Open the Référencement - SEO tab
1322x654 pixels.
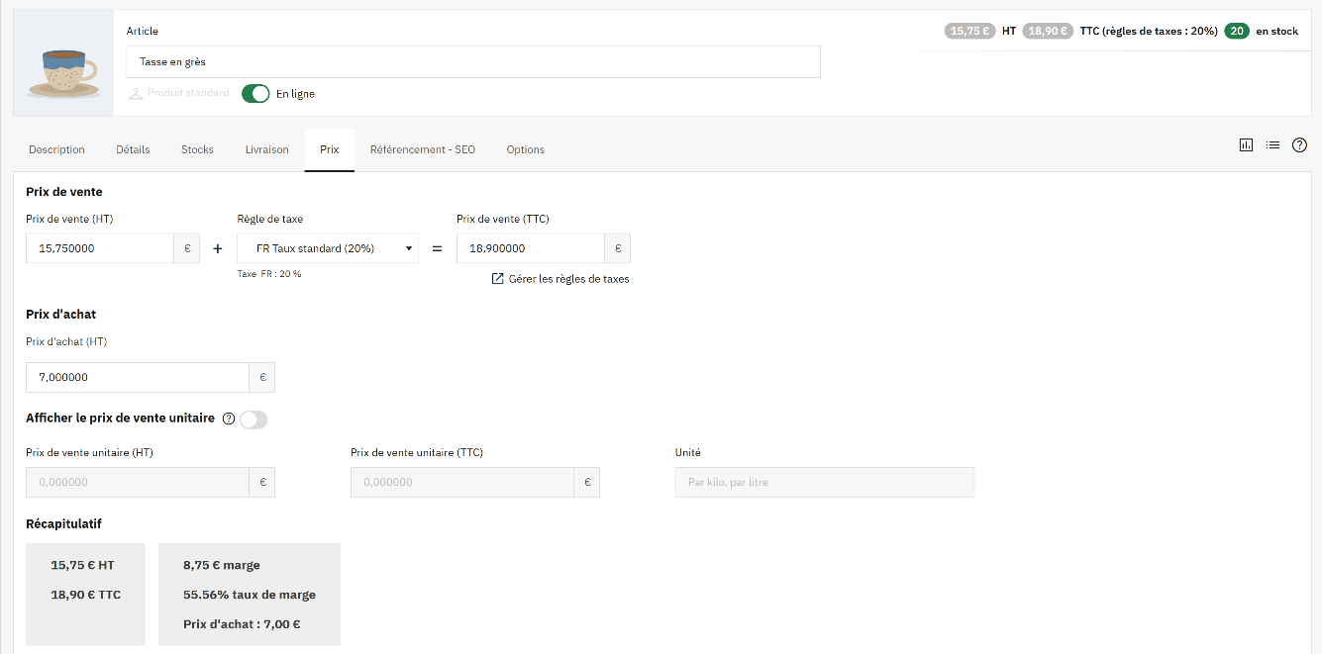click(423, 149)
